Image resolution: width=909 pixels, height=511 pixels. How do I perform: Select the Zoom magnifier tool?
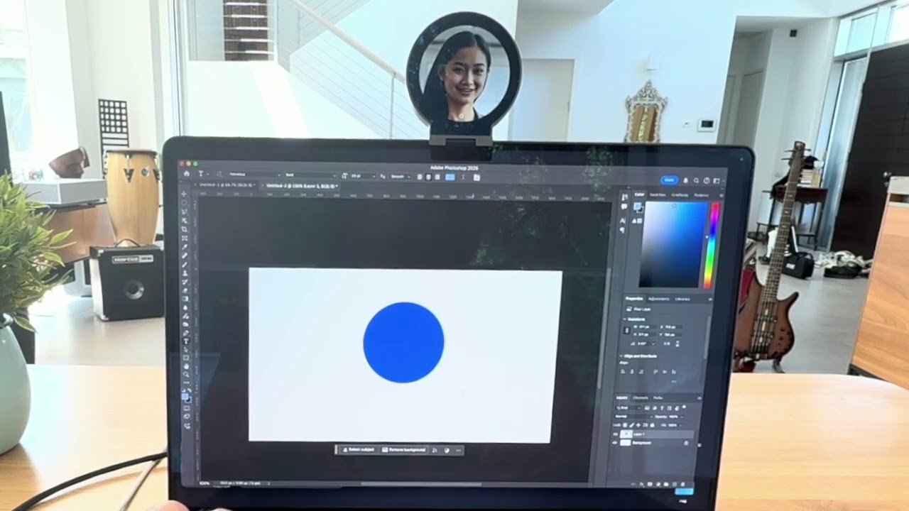(186, 374)
